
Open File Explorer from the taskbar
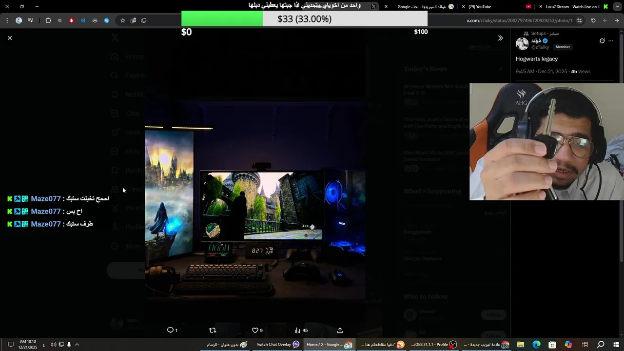tap(521, 345)
